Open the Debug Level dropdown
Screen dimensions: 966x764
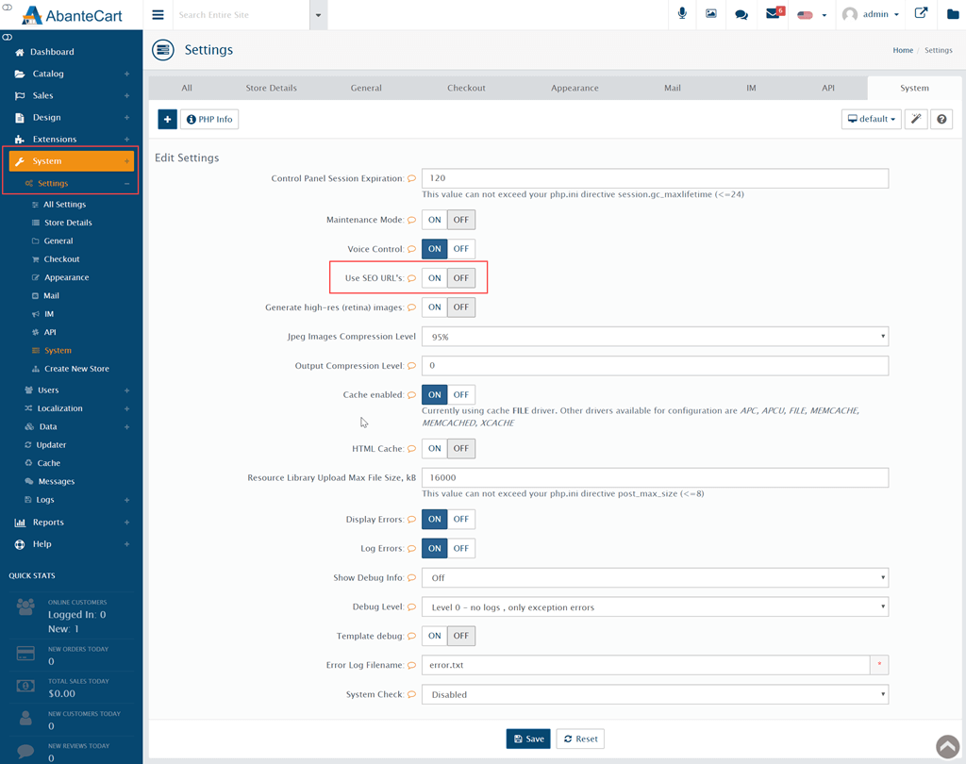(x=655, y=607)
